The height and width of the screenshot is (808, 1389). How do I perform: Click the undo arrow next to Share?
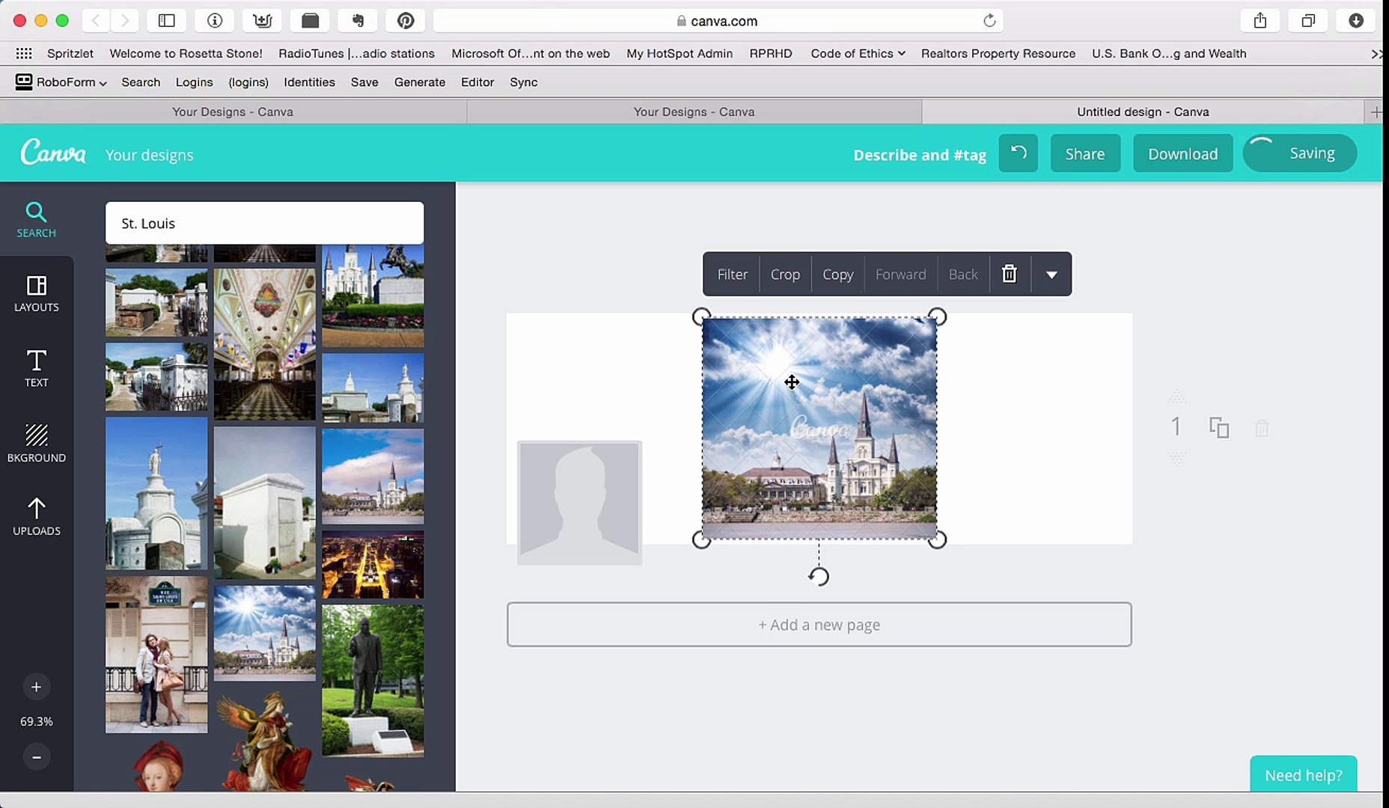[1018, 153]
